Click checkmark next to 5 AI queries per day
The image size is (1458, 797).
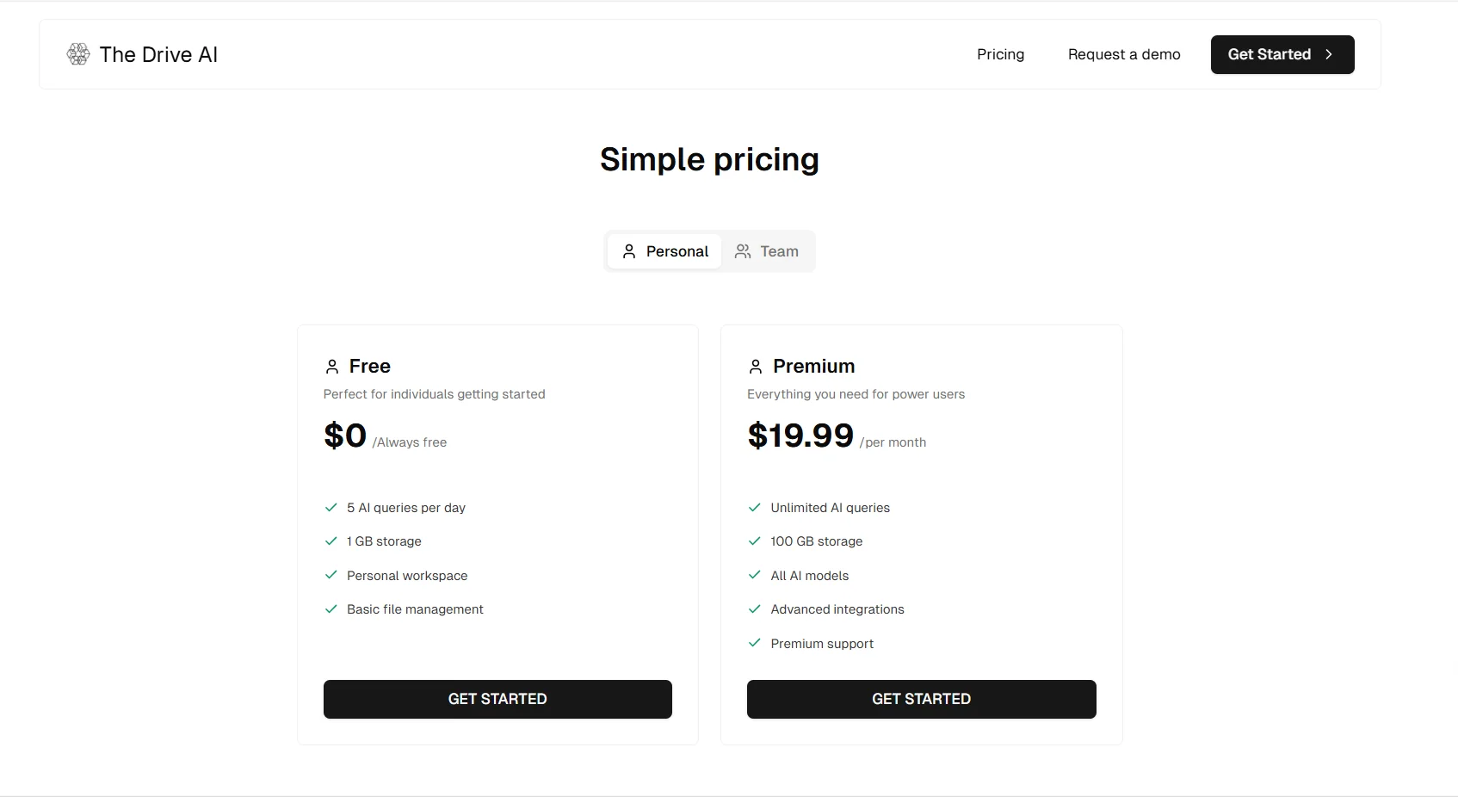[331, 508]
